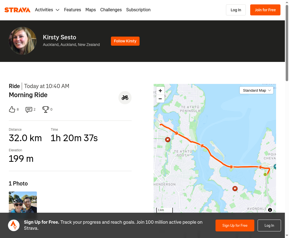Open the Features menu item
Viewport: 289px width, 238px height.
(72, 10)
